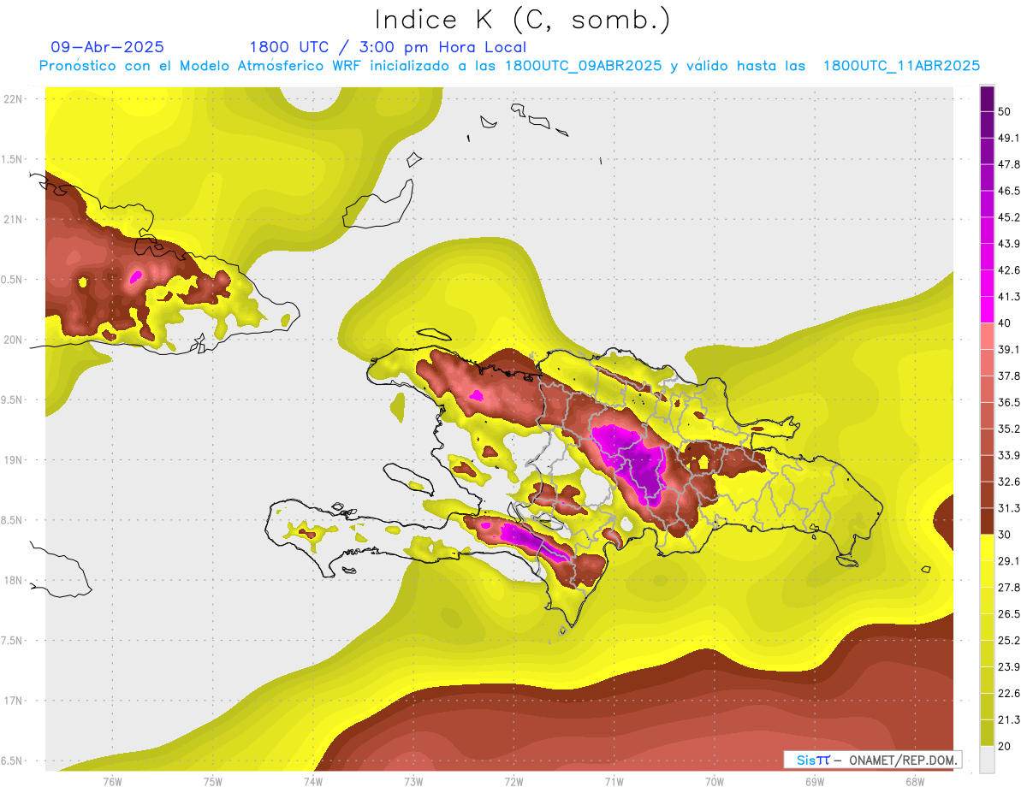Select the "68W" longitude label

[915, 781]
